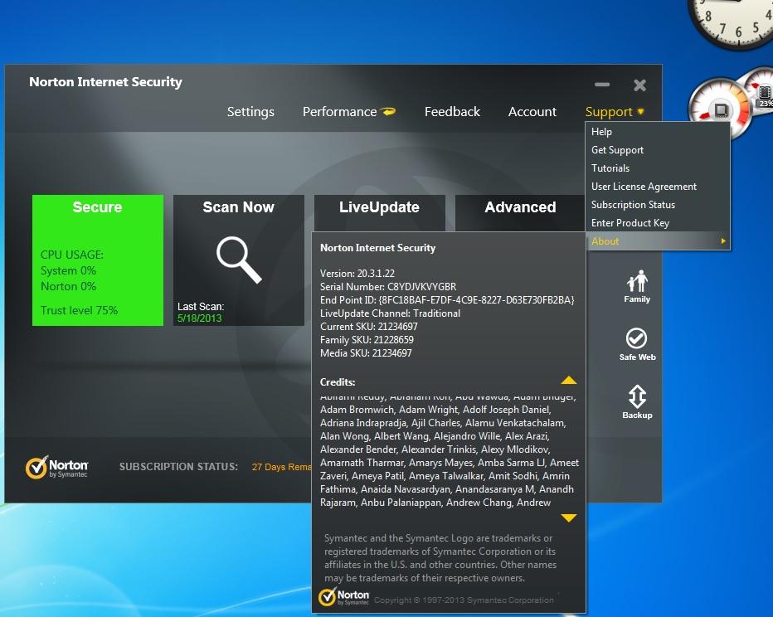Minimize the Norton Internet Security window
The height and width of the screenshot is (617, 773).
602,85
